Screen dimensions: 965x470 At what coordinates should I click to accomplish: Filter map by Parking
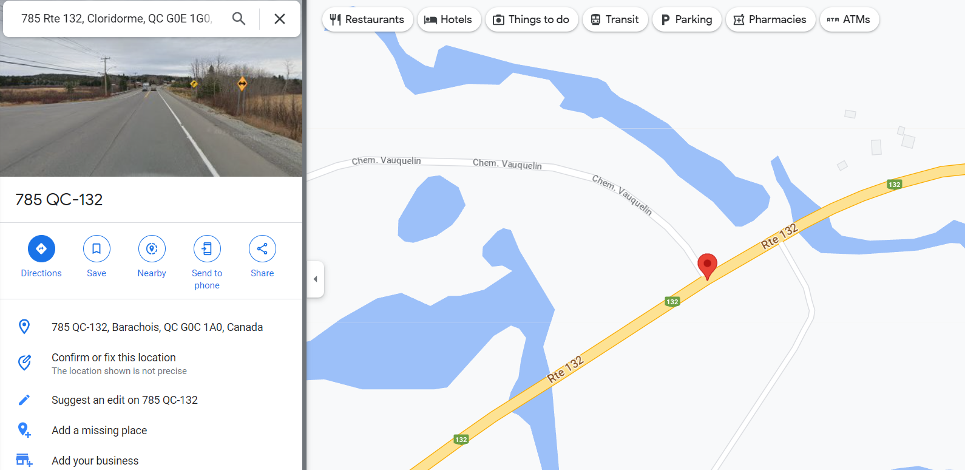[x=686, y=19]
